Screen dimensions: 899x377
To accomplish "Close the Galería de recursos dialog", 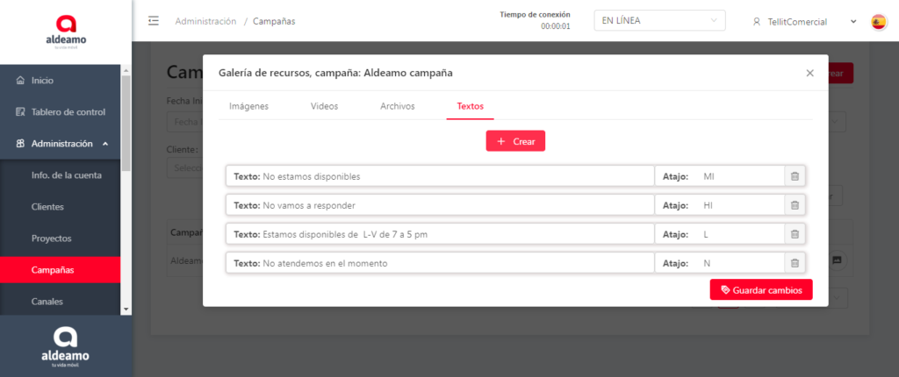I will tap(809, 74).
